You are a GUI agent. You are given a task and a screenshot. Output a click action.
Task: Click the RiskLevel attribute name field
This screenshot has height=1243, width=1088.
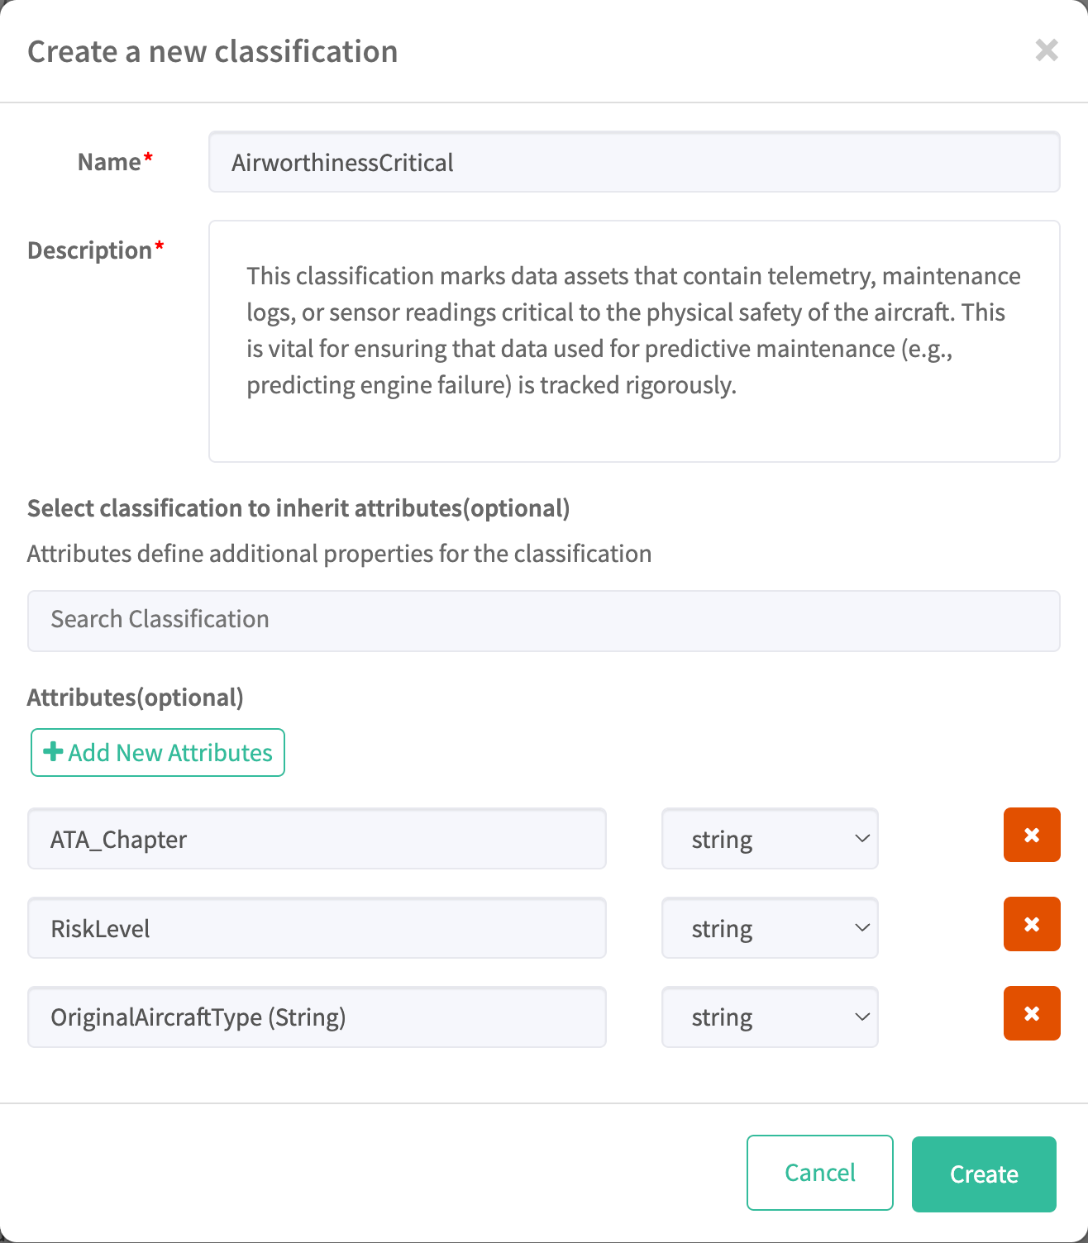pos(317,928)
